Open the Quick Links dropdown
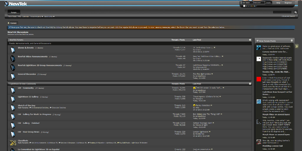Screen dimensions: 302x151 (x=49, y=16)
